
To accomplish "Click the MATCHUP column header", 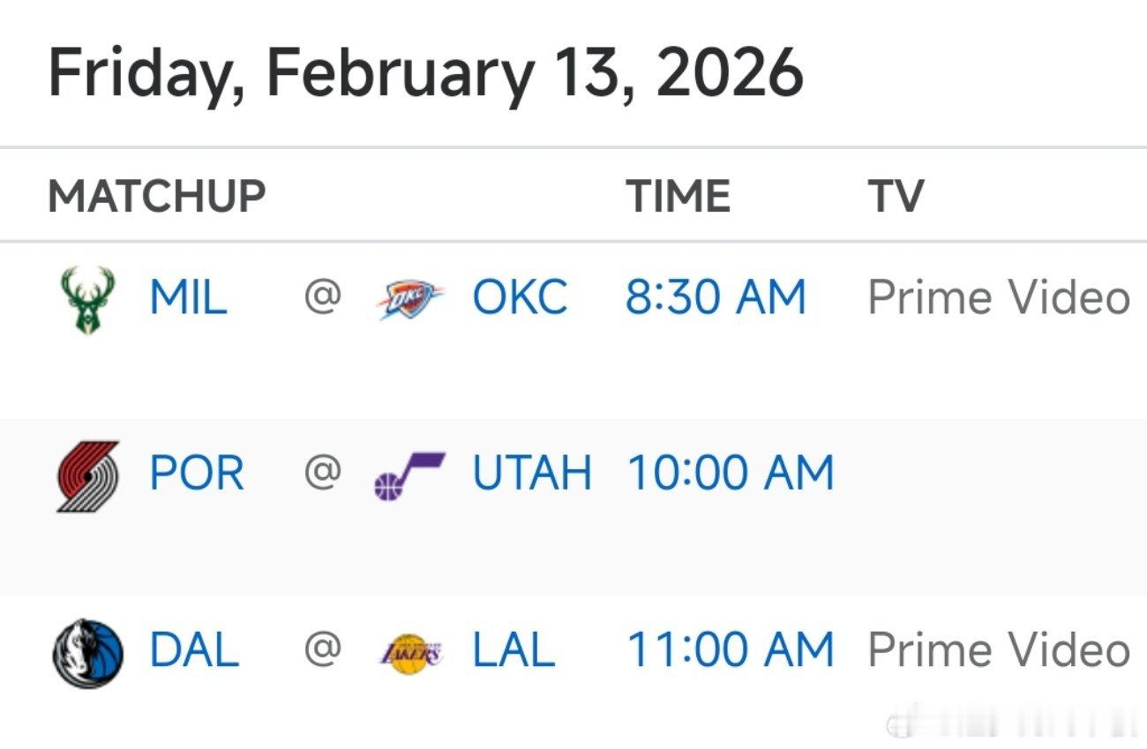I will (x=157, y=196).
